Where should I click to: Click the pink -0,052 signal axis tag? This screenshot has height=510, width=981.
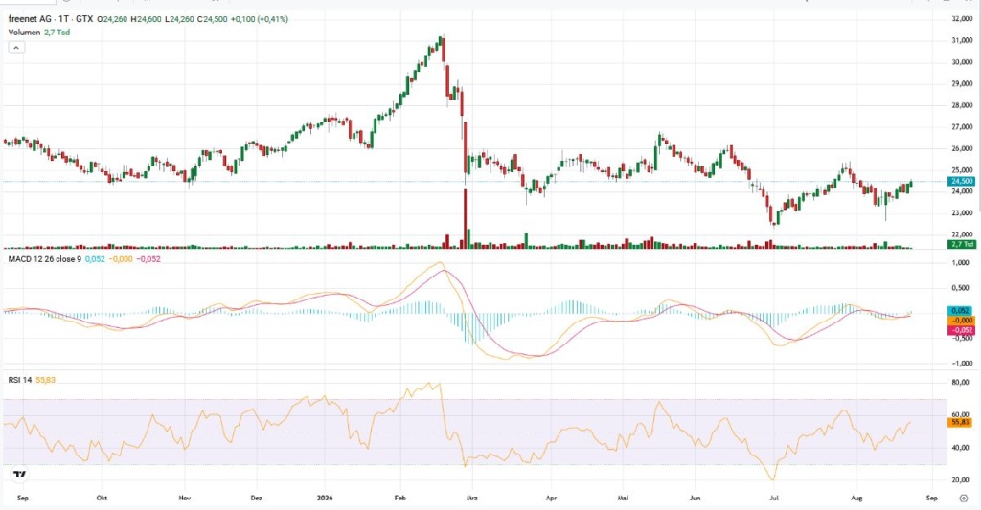pos(961,330)
